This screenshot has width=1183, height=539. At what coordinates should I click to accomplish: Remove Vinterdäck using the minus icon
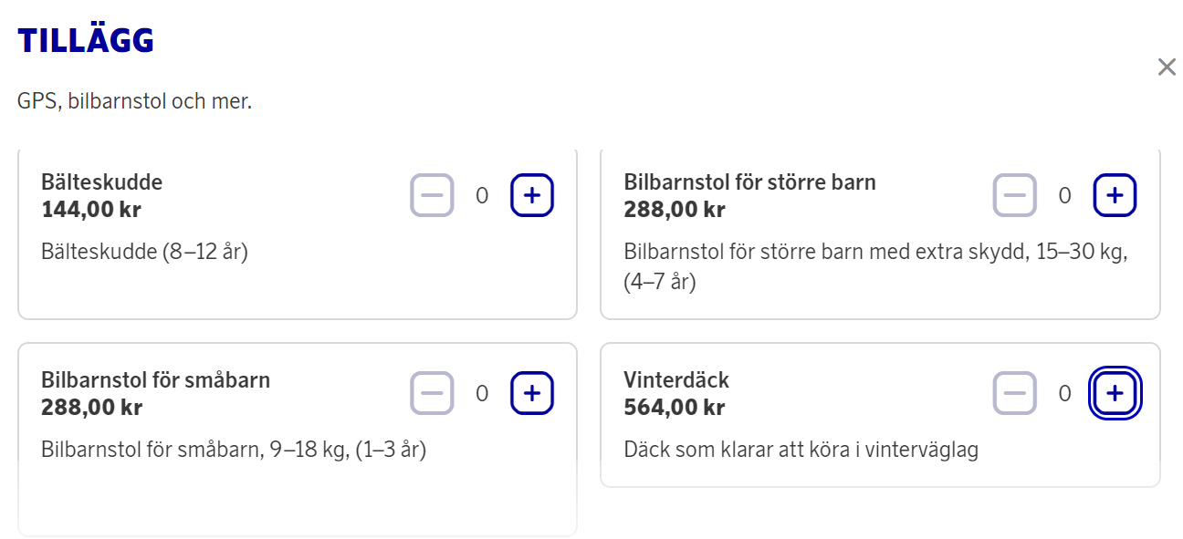pos(1015,393)
